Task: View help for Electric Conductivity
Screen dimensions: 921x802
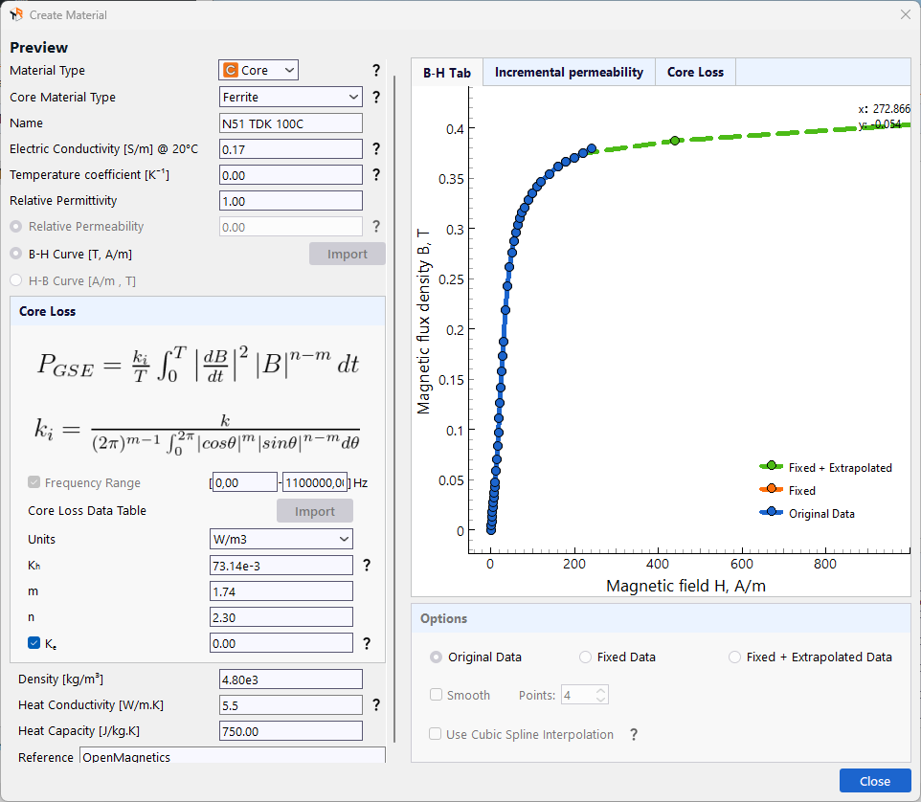Action: [376, 148]
